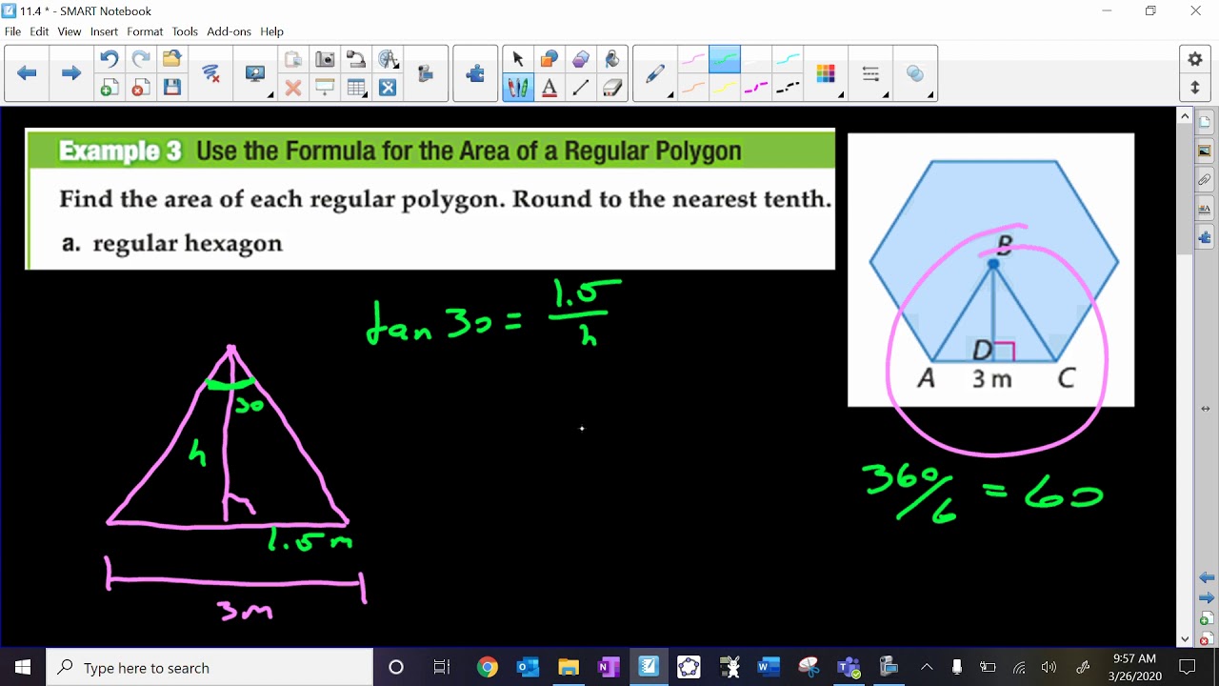Go to the previous page with the toolbar back arrow
This screenshot has height=686, width=1219.
(x=27, y=73)
